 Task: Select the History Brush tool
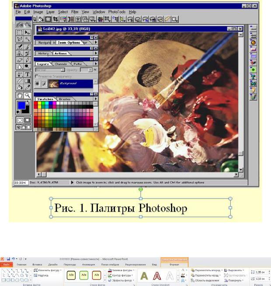[x=27, y=53]
